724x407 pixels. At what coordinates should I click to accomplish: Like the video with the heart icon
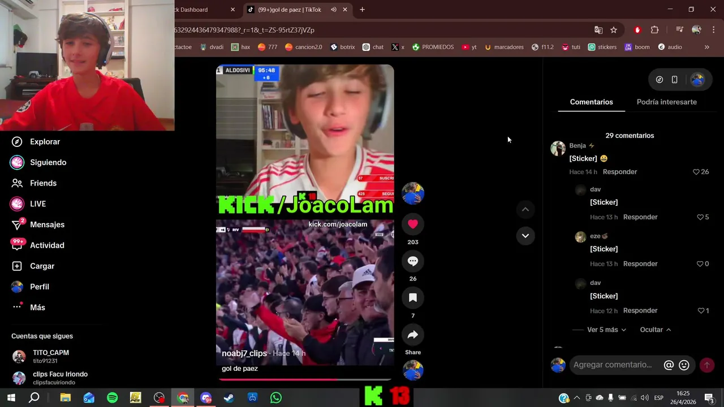pos(413,224)
